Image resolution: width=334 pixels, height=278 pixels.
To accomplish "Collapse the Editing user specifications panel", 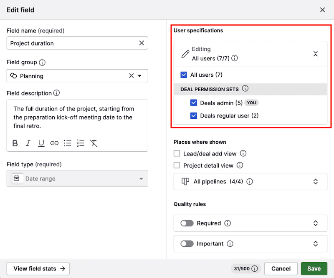I will [x=316, y=54].
